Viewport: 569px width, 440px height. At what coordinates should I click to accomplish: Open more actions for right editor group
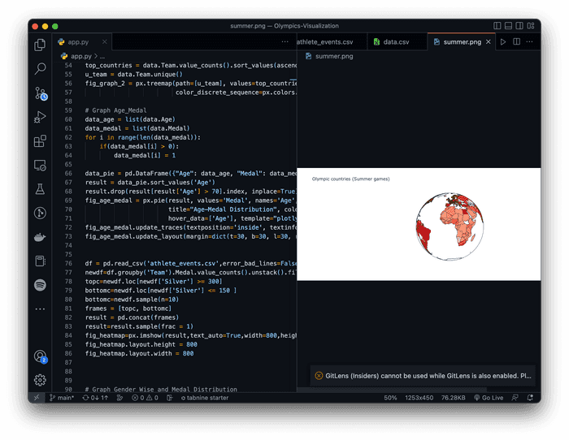coord(529,42)
